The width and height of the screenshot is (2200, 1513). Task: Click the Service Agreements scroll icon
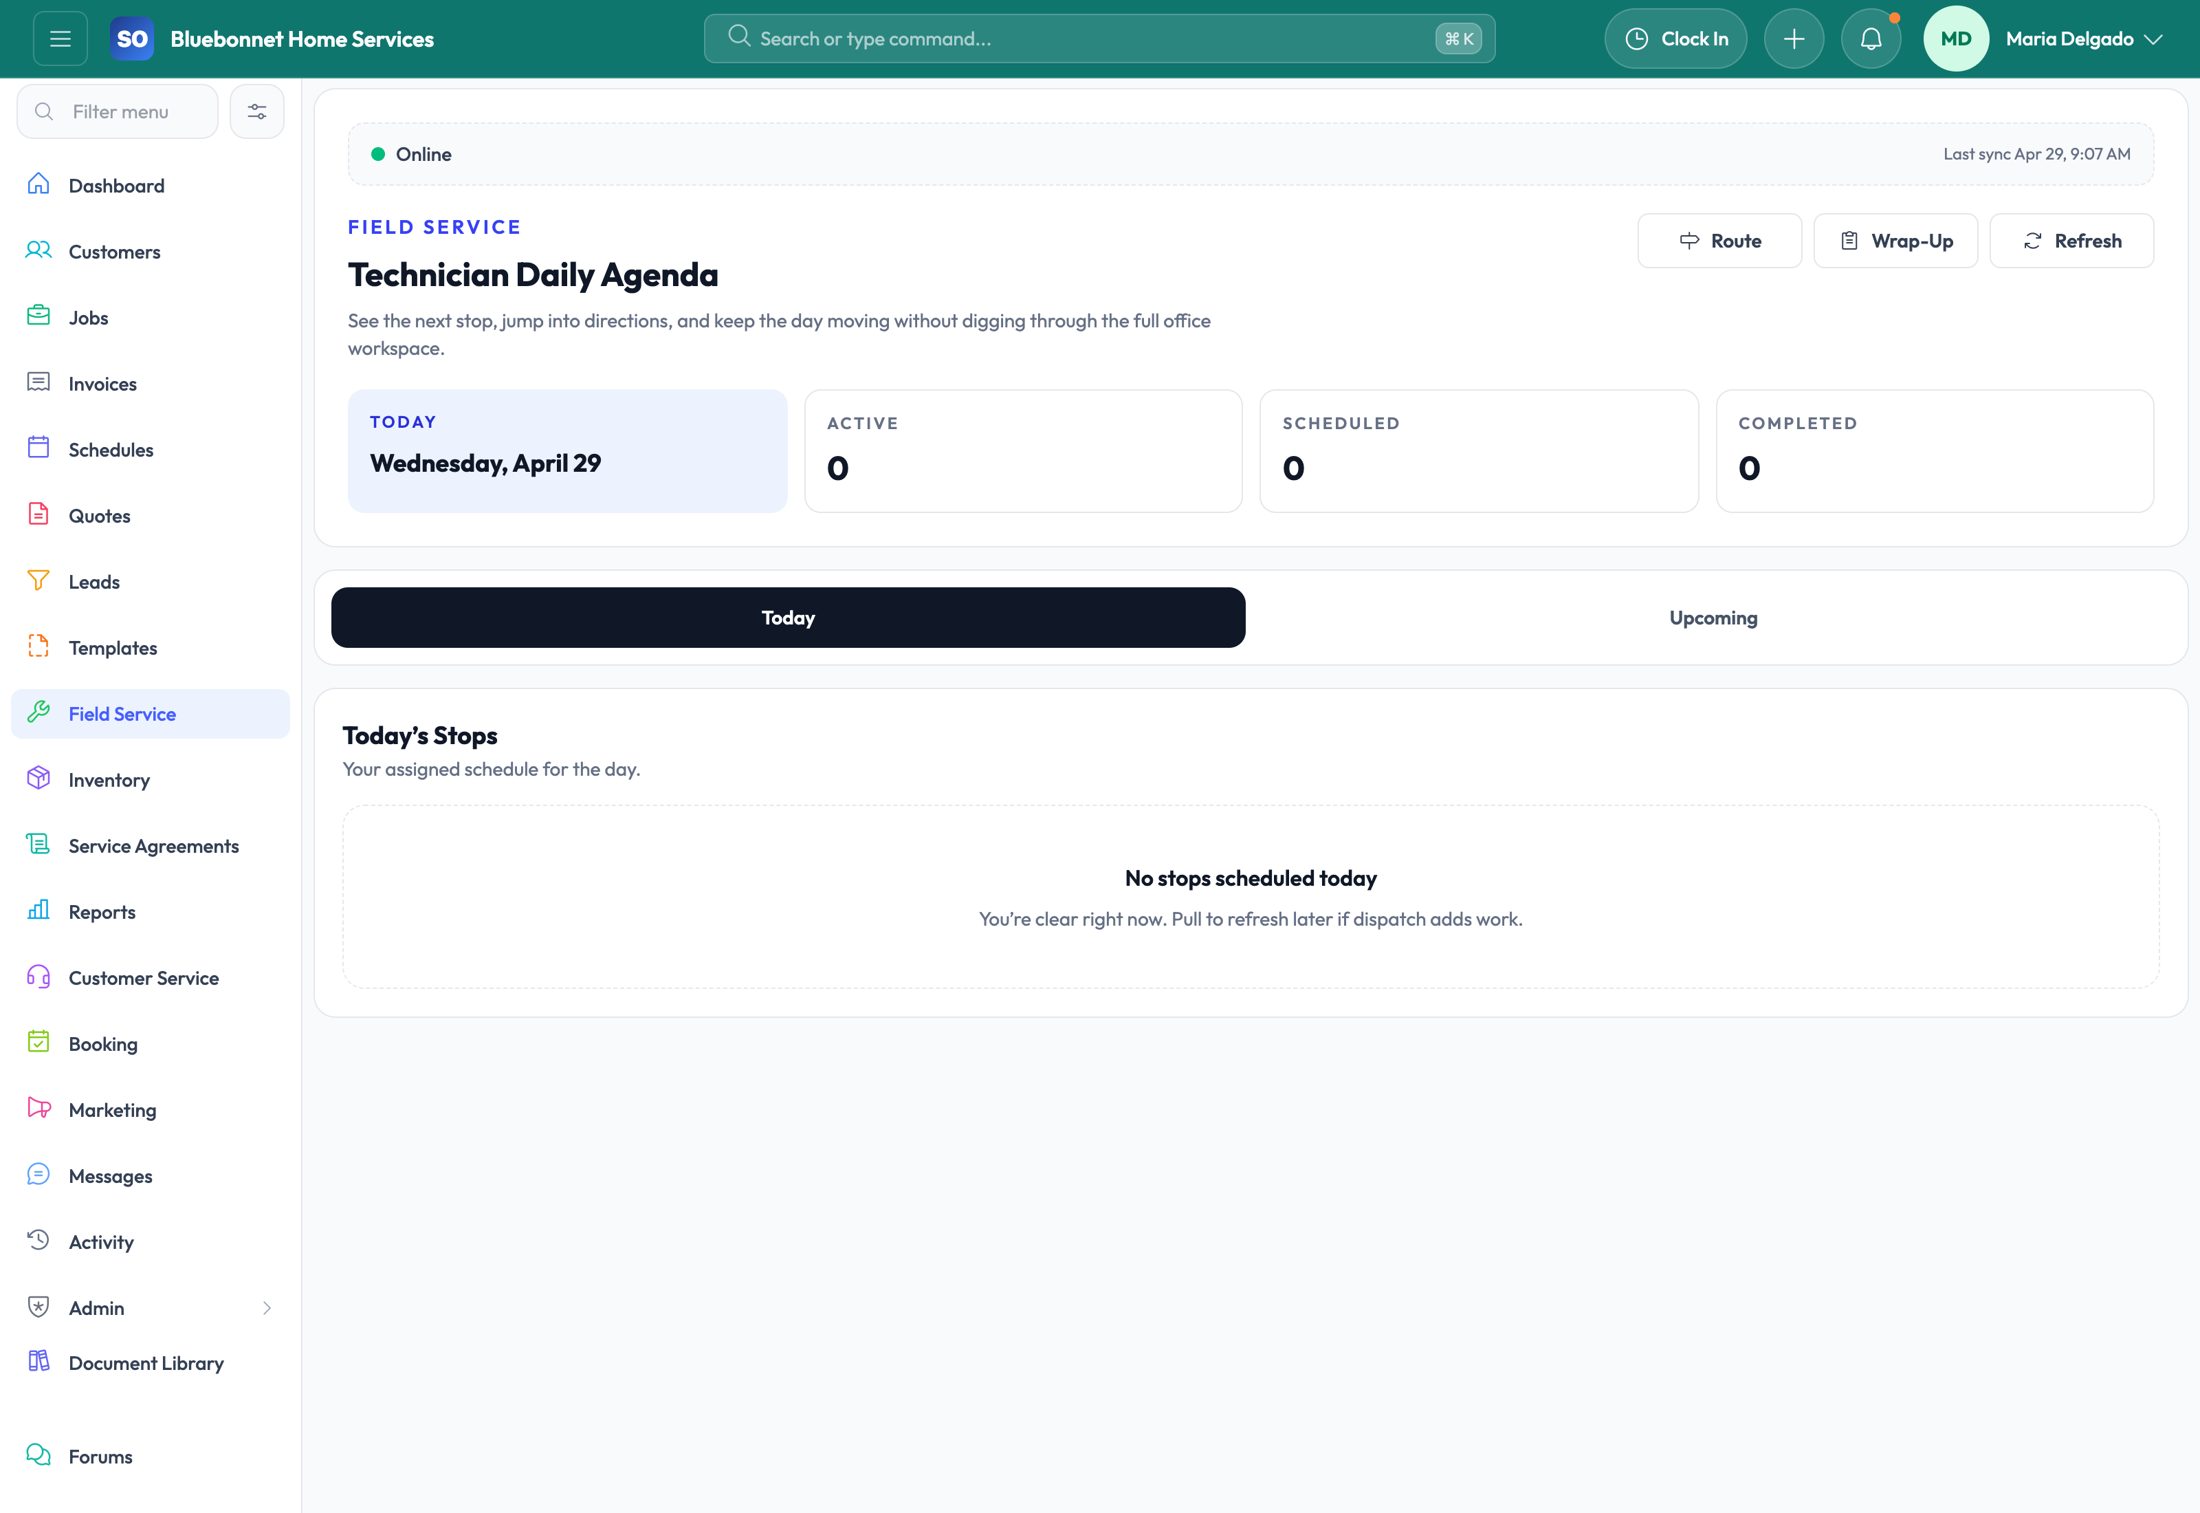(39, 844)
